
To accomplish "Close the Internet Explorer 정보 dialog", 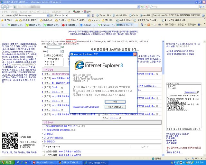I will click(135, 54).
